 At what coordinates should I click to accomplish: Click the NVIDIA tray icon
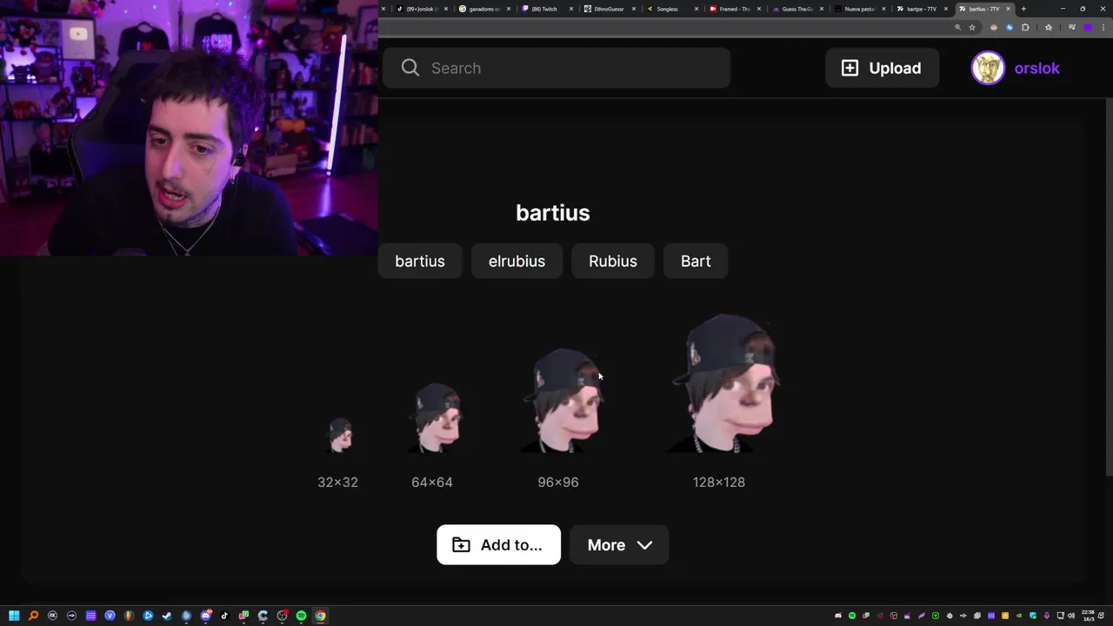pyautogui.click(x=1019, y=616)
